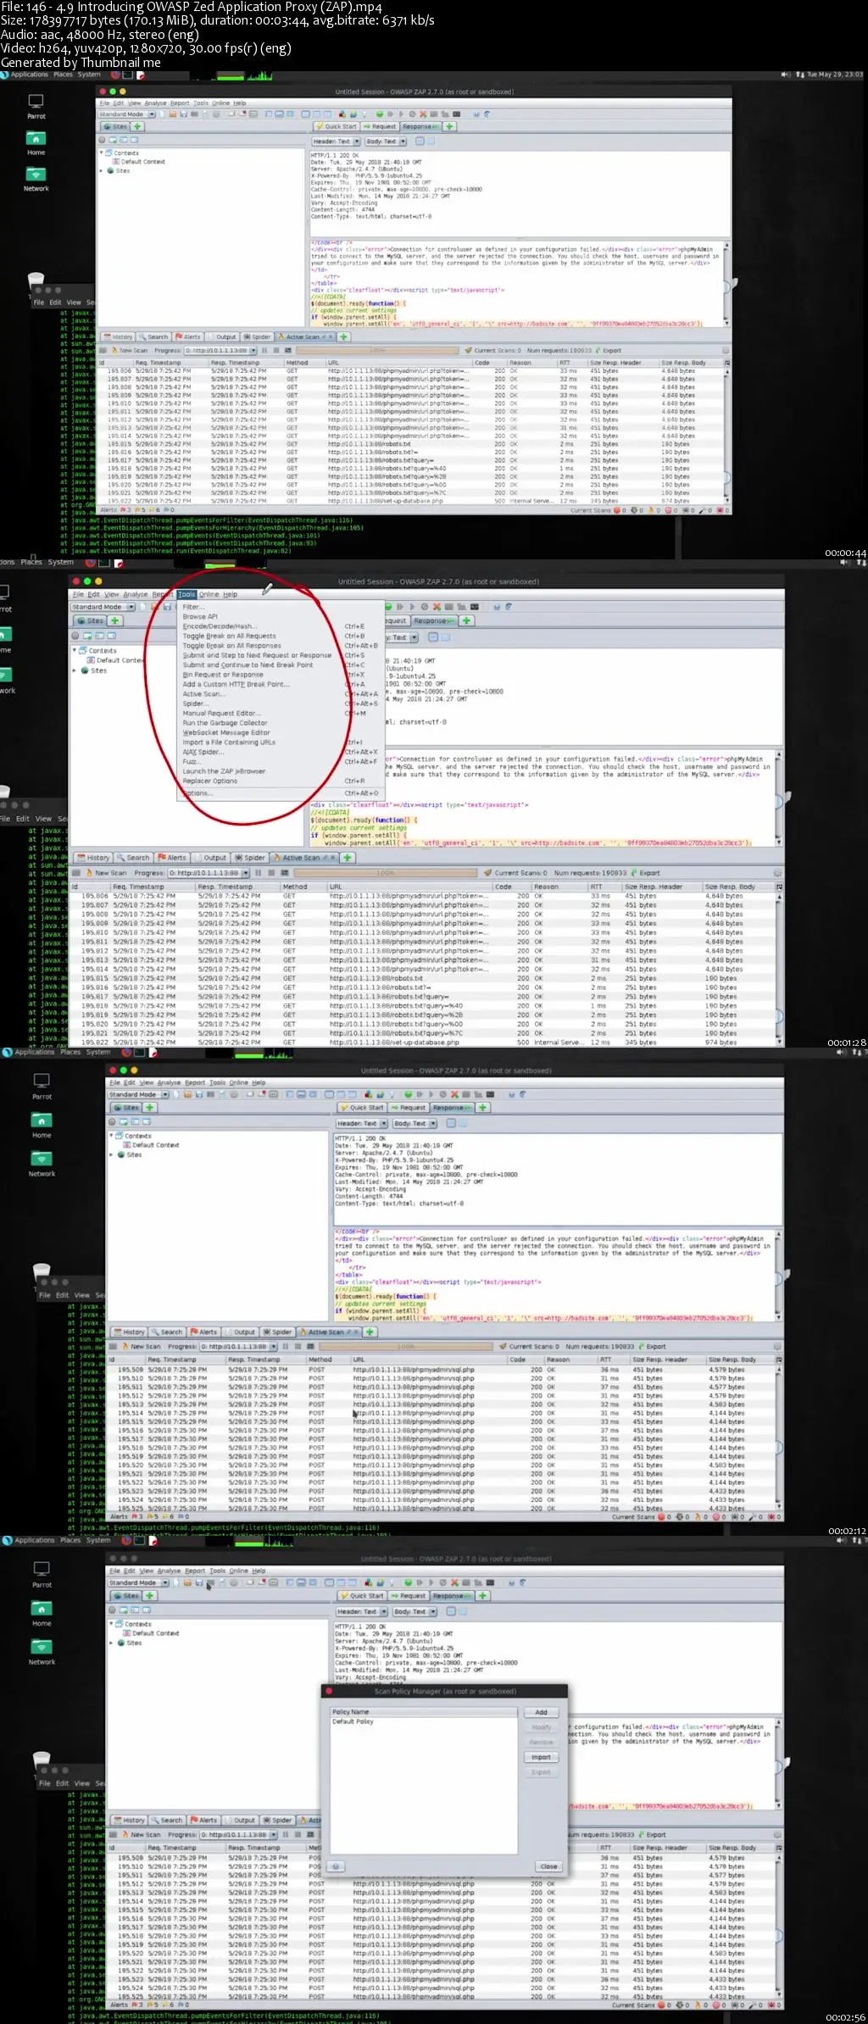This screenshot has height=2024, width=868.
Task: Click Export in the 00:02:12 frame
Action: coord(652,1346)
